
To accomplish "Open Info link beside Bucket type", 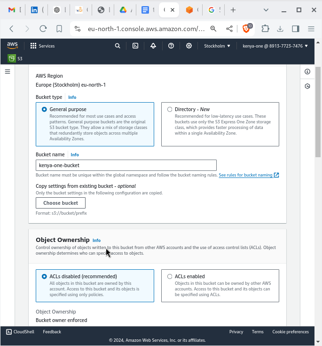I will click(72, 97).
